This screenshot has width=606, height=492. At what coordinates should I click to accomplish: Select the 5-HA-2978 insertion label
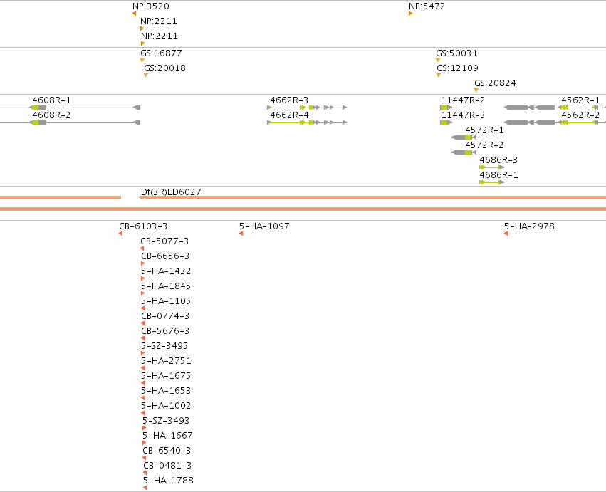click(529, 226)
